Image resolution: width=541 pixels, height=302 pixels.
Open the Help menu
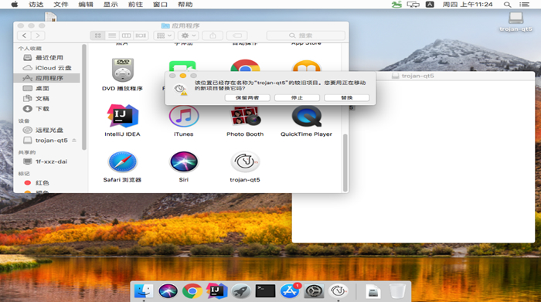click(185, 5)
